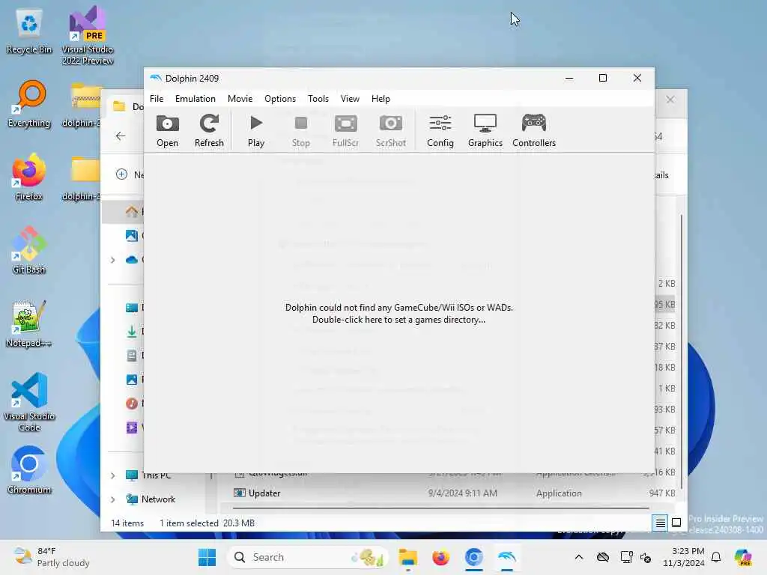
Task: Select the Updater application file row
Action: (x=448, y=493)
